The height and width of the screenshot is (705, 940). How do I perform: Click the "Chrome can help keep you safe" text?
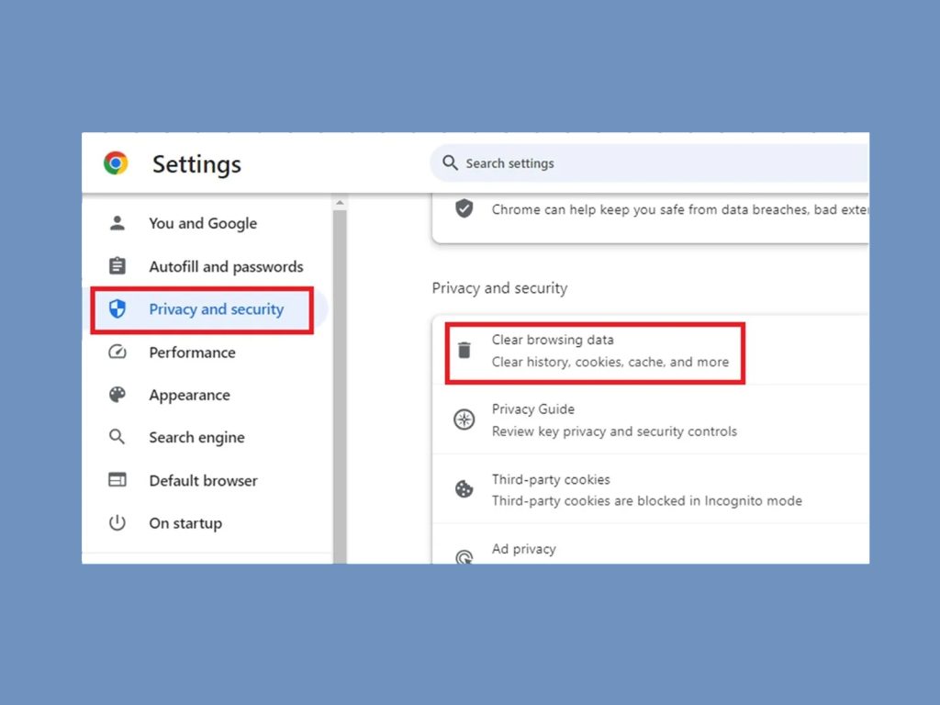tap(680, 210)
